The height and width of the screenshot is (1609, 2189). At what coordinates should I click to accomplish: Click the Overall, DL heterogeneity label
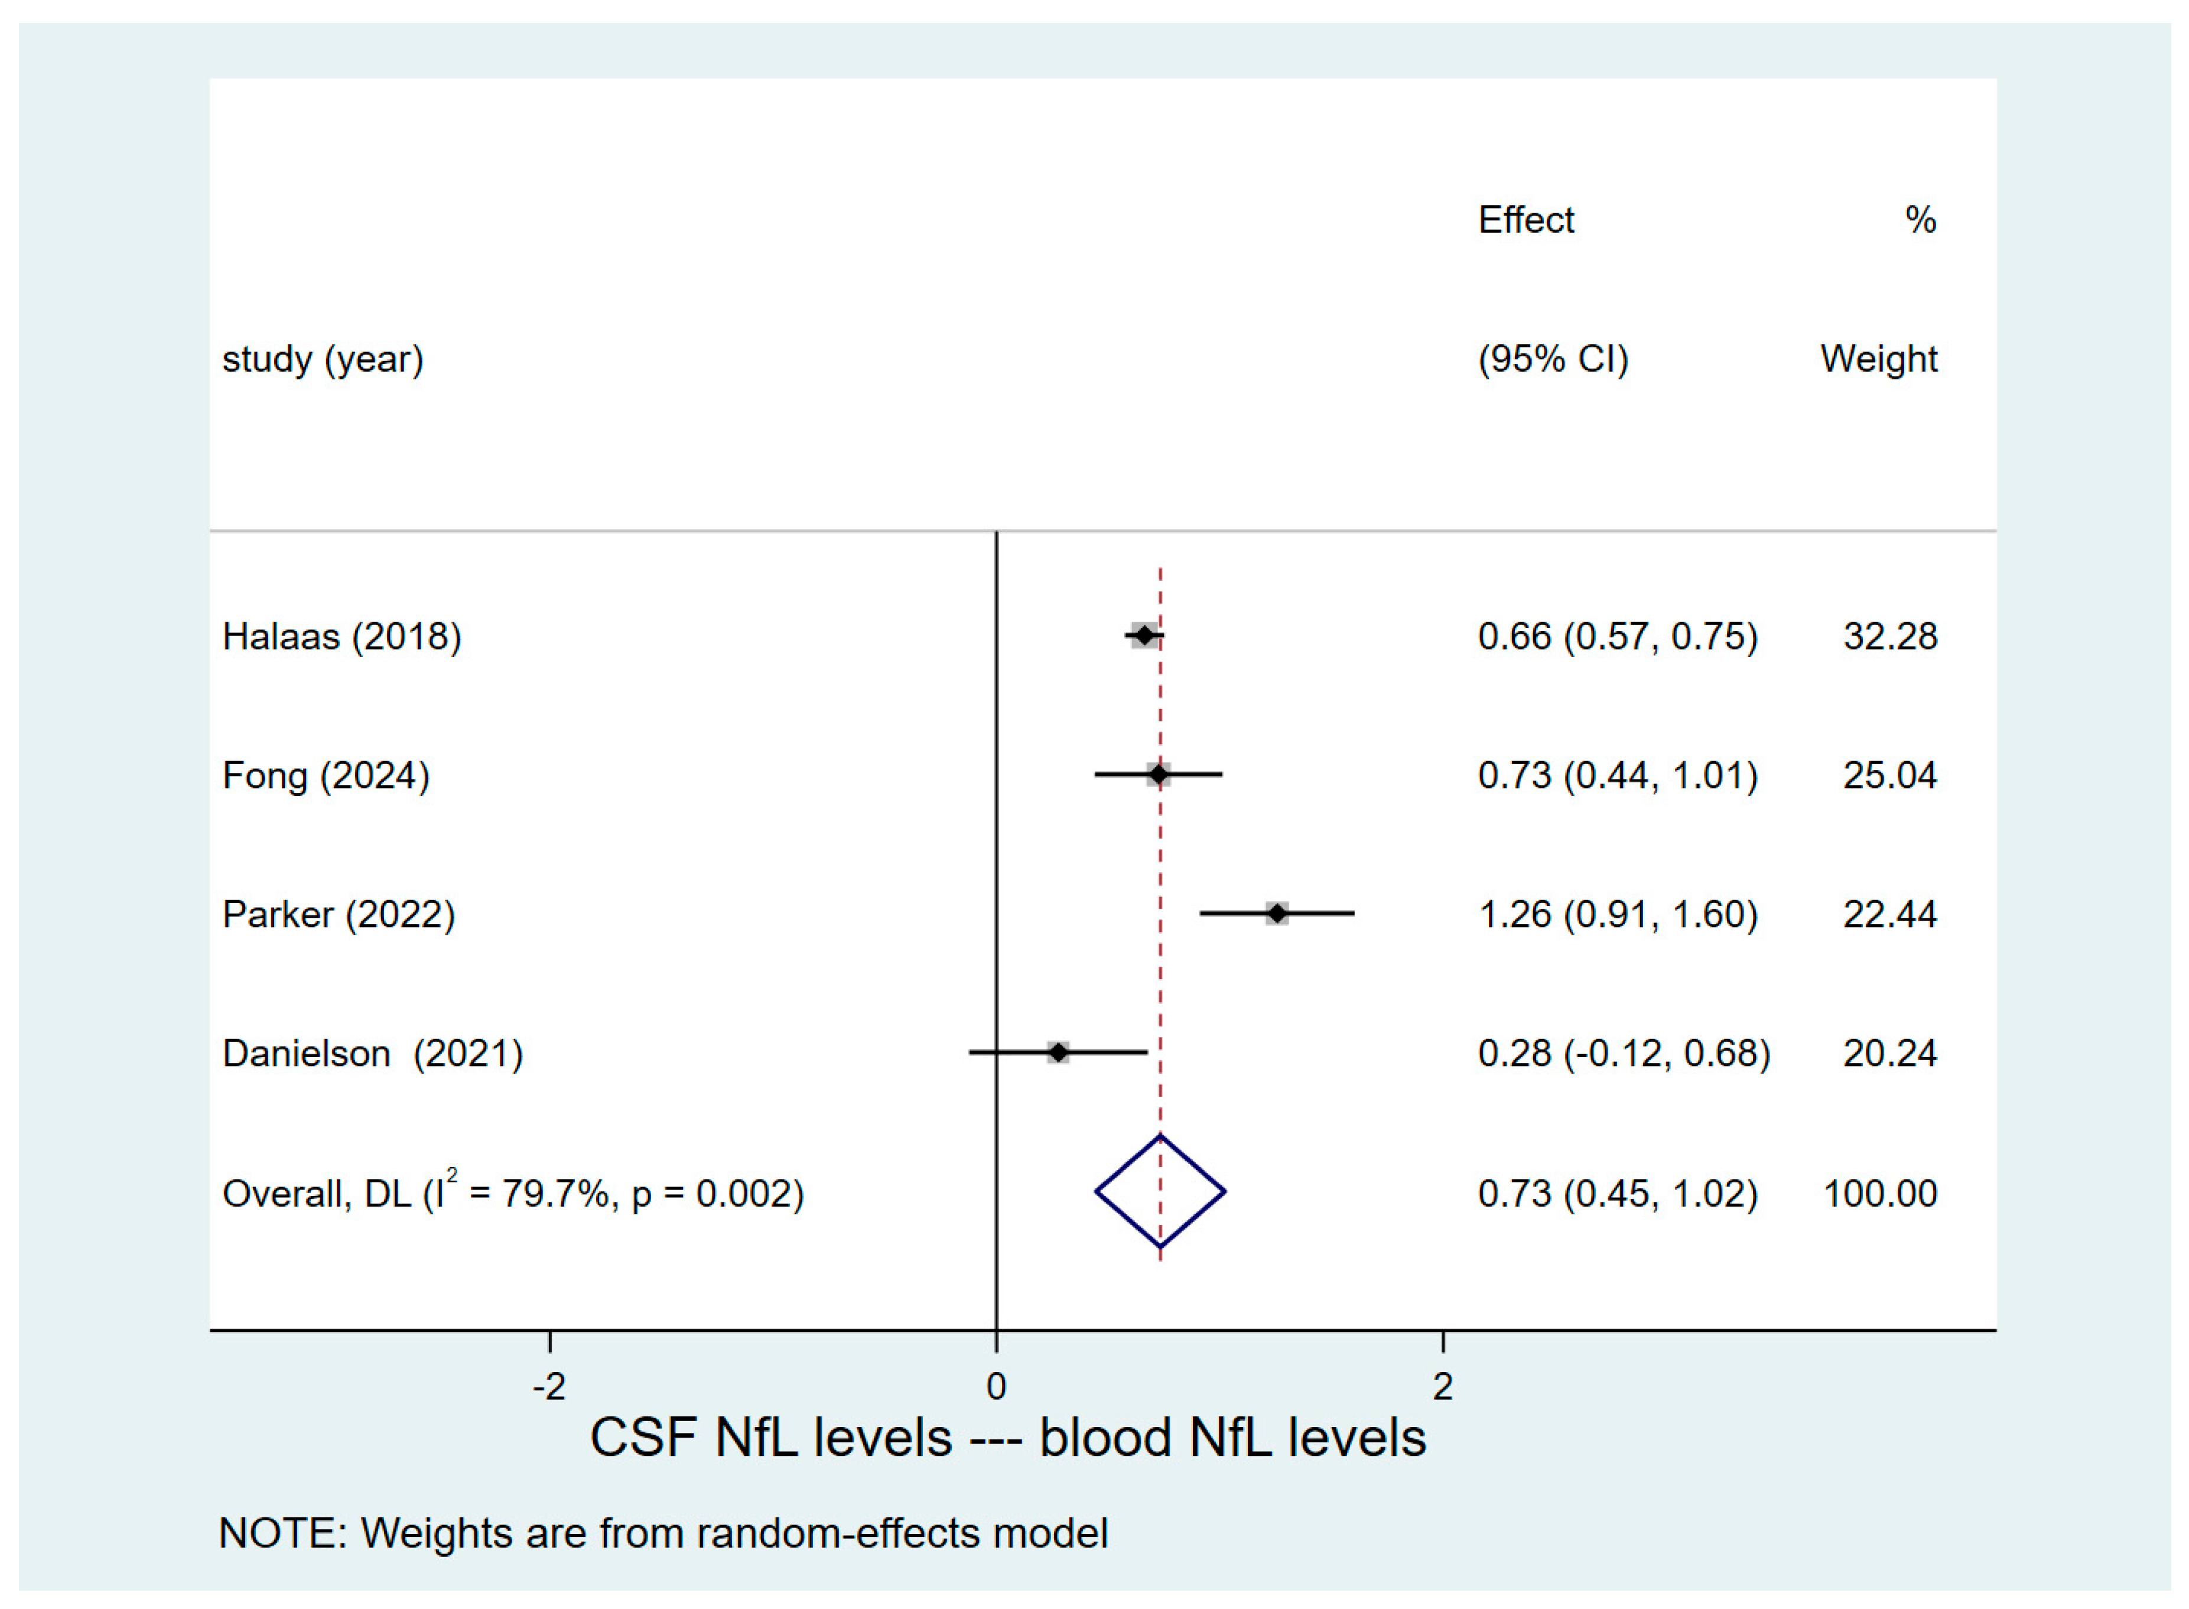513,1194
